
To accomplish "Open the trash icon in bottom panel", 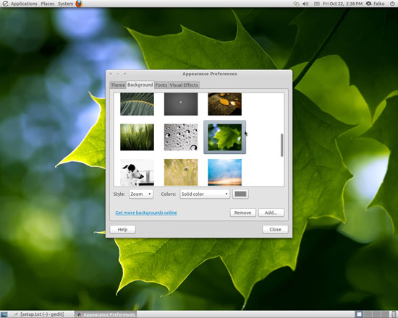I will [394, 314].
